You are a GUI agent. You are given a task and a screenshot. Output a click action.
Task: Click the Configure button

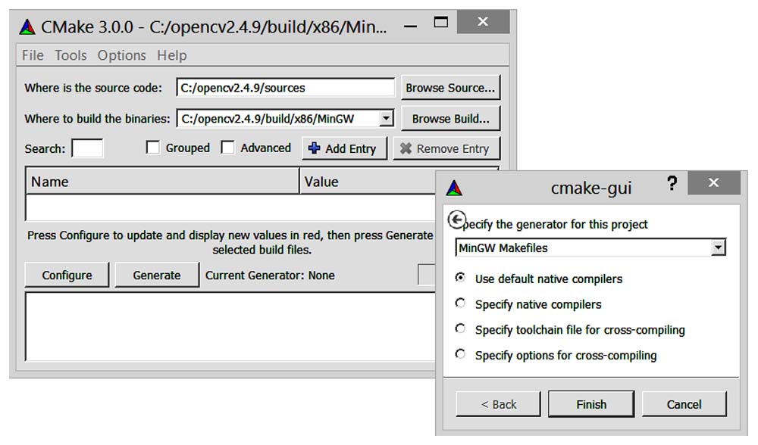(x=67, y=275)
